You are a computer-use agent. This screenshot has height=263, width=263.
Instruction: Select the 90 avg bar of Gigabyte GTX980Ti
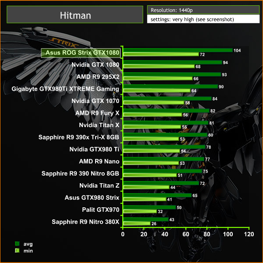pos(171,86)
